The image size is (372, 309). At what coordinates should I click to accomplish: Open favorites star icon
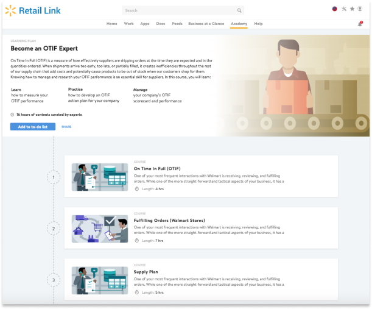click(x=352, y=9)
